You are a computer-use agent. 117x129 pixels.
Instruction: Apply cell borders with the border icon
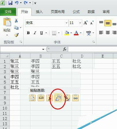[x=54, y=33]
